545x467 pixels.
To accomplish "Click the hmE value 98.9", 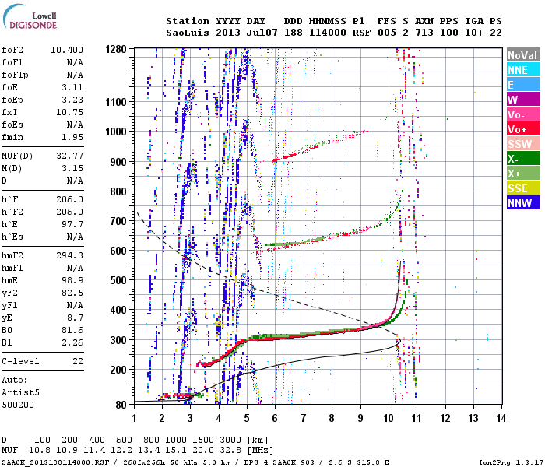I will pyautogui.click(x=72, y=280).
